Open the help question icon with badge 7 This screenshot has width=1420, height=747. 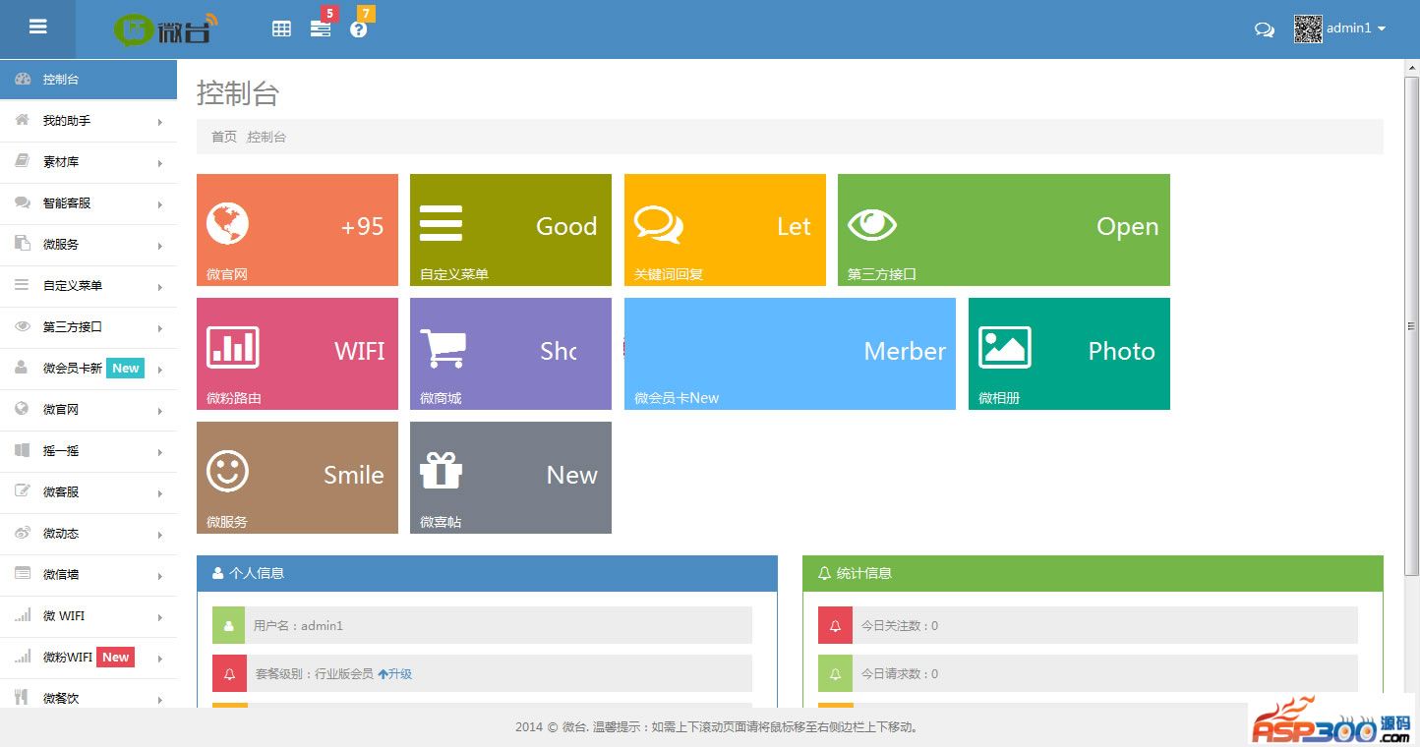coord(358,29)
